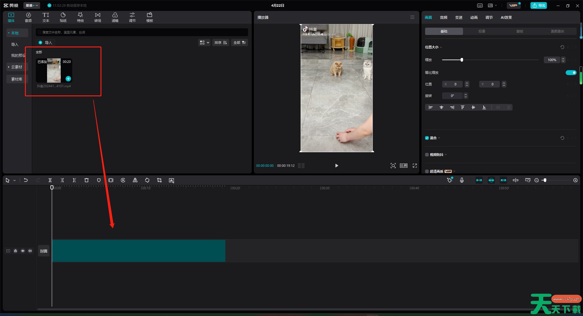Click the 导出 export button
This screenshot has width=583, height=316.
(539, 5)
